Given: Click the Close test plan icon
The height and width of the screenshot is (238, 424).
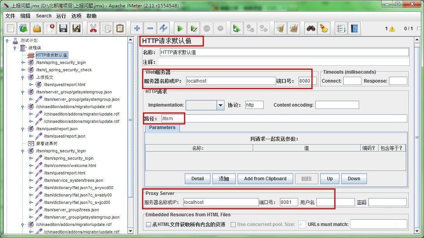Looking at the screenshot, I should 50,28.
